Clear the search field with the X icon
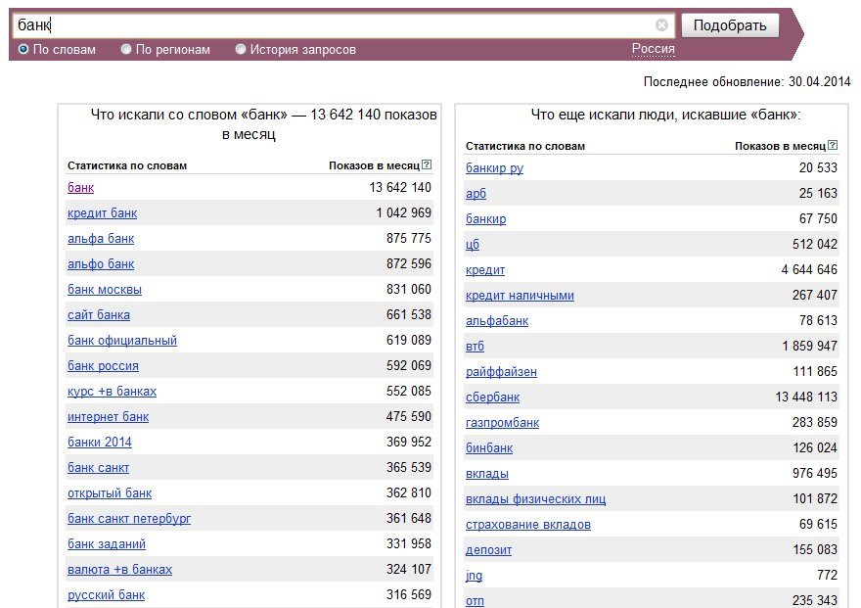The image size is (861, 608). click(661, 25)
